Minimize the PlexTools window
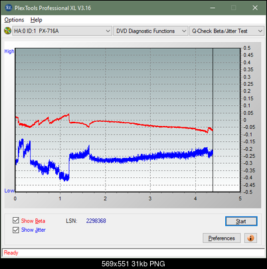This screenshot has width=267, height=269. 213,8
